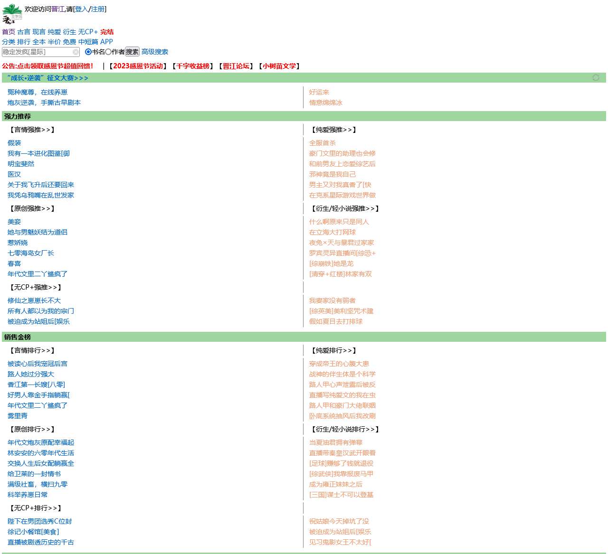608x554 pixels.
Task: Click the Jinjiang logo icon
Action: click(x=12, y=14)
